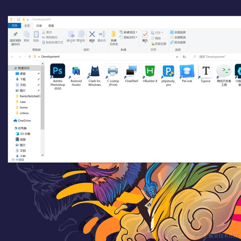This screenshot has width=241, height=241.
Task: Click the 移动到 ribbon icon
Action: click(x=71, y=35)
